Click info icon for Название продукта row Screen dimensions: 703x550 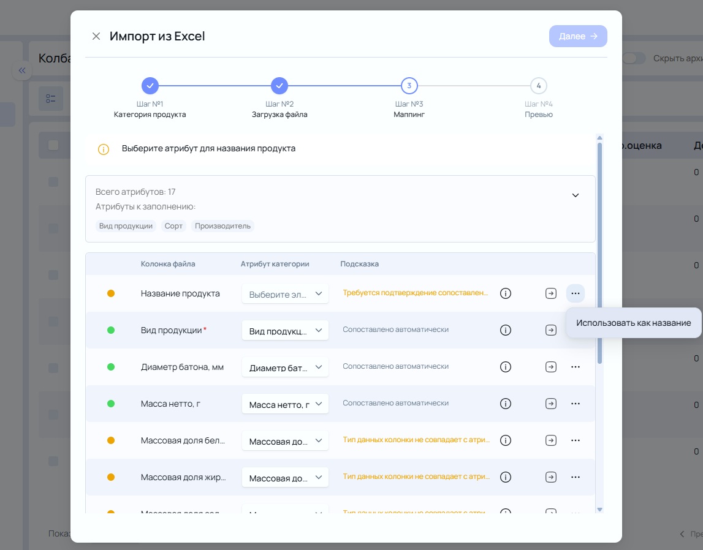pos(505,293)
